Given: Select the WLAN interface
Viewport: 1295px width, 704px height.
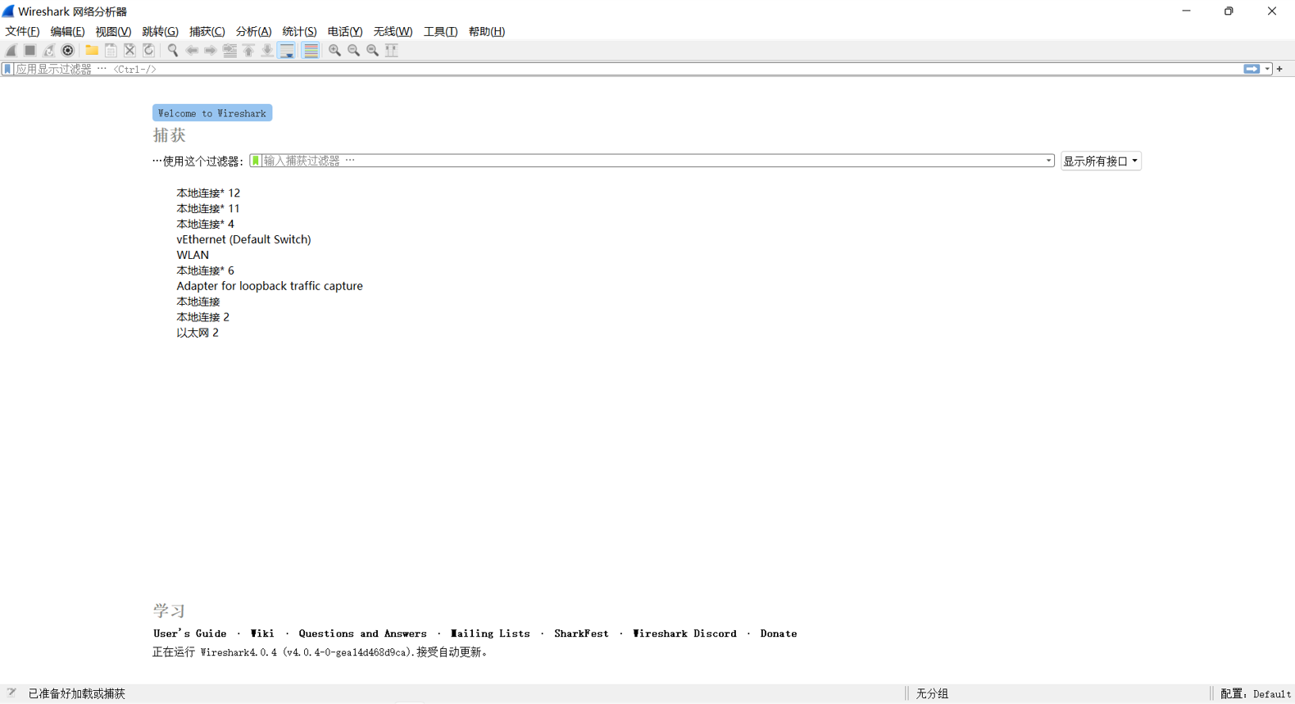Looking at the screenshot, I should pyautogui.click(x=193, y=255).
